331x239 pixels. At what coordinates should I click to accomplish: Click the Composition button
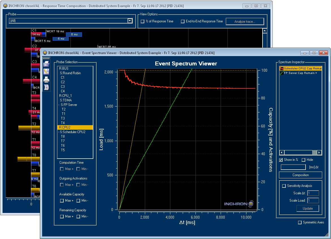click(301, 175)
